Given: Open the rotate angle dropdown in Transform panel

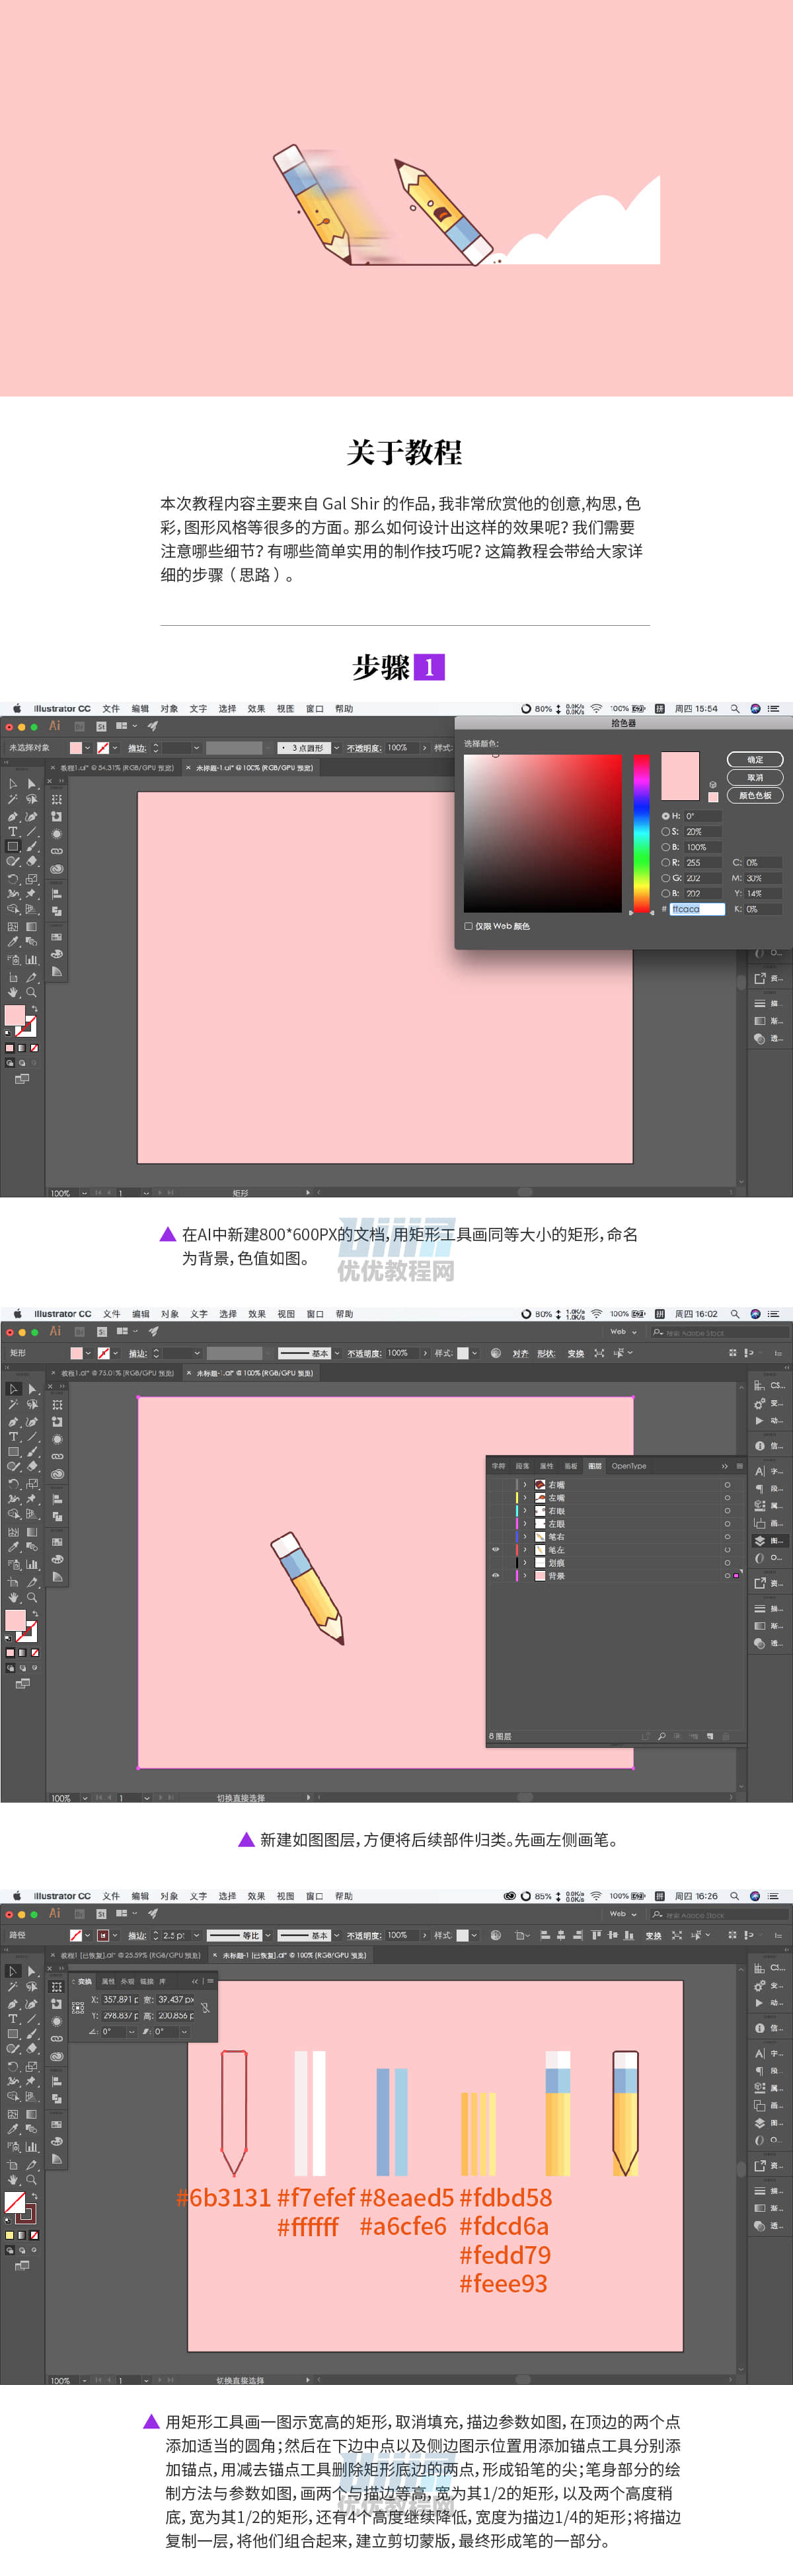Looking at the screenshot, I should click(x=132, y=2031).
